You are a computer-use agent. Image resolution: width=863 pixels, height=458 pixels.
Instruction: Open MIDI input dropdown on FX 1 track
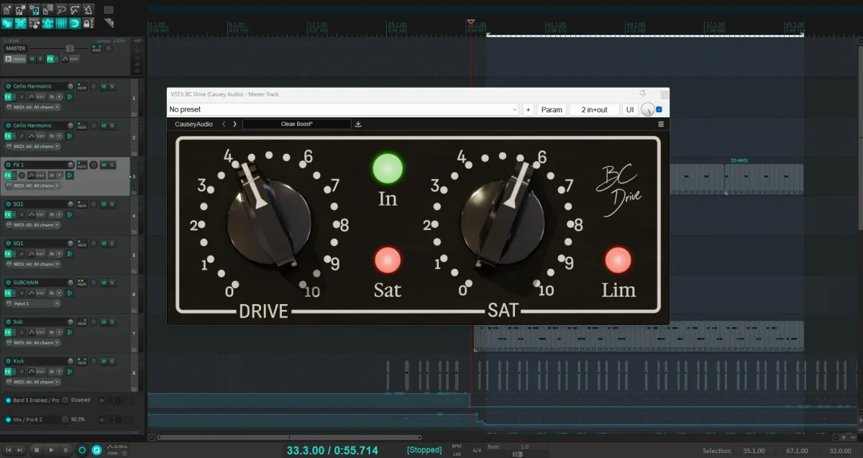32,186
